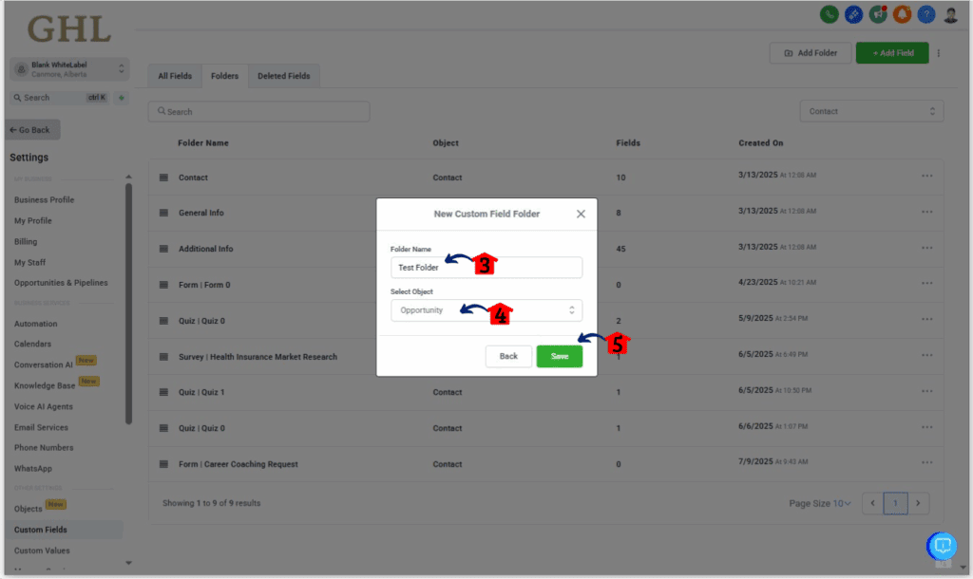The height and width of the screenshot is (579, 973).
Task: Click the green Save button in the dialog
Action: [559, 357]
